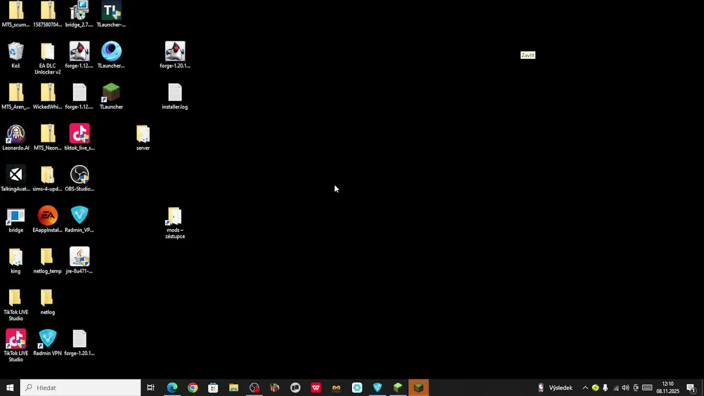The width and height of the screenshot is (704, 396).
Task: Open the touch keyboard tray icon
Action: (x=647, y=388)
